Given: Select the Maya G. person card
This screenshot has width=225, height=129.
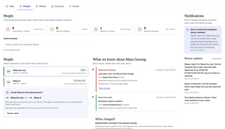Looking at the screenshot, I should pyautogui.click(x=46, y=82).
